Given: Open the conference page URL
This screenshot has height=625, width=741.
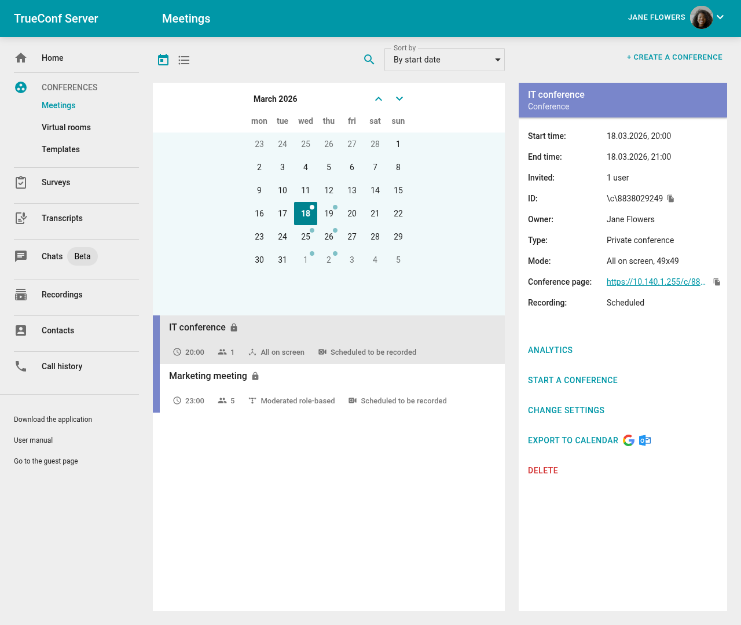Looking at the screenshot, I should pyautogui.click(x=656, y=282).
